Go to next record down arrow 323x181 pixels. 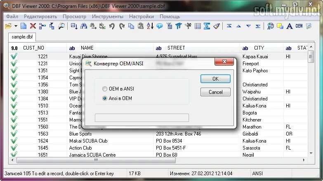248,26
